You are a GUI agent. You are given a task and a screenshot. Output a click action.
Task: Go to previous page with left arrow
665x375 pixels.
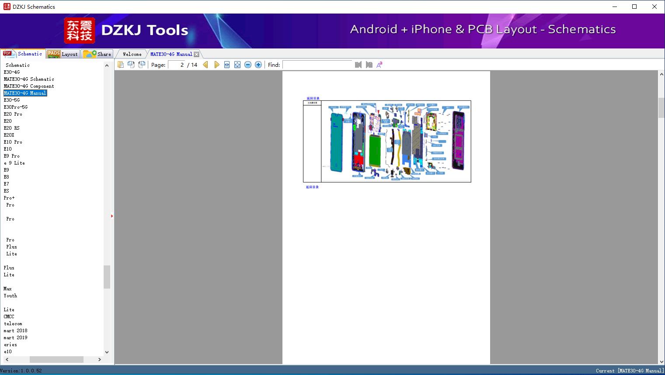tap(205, 65)
